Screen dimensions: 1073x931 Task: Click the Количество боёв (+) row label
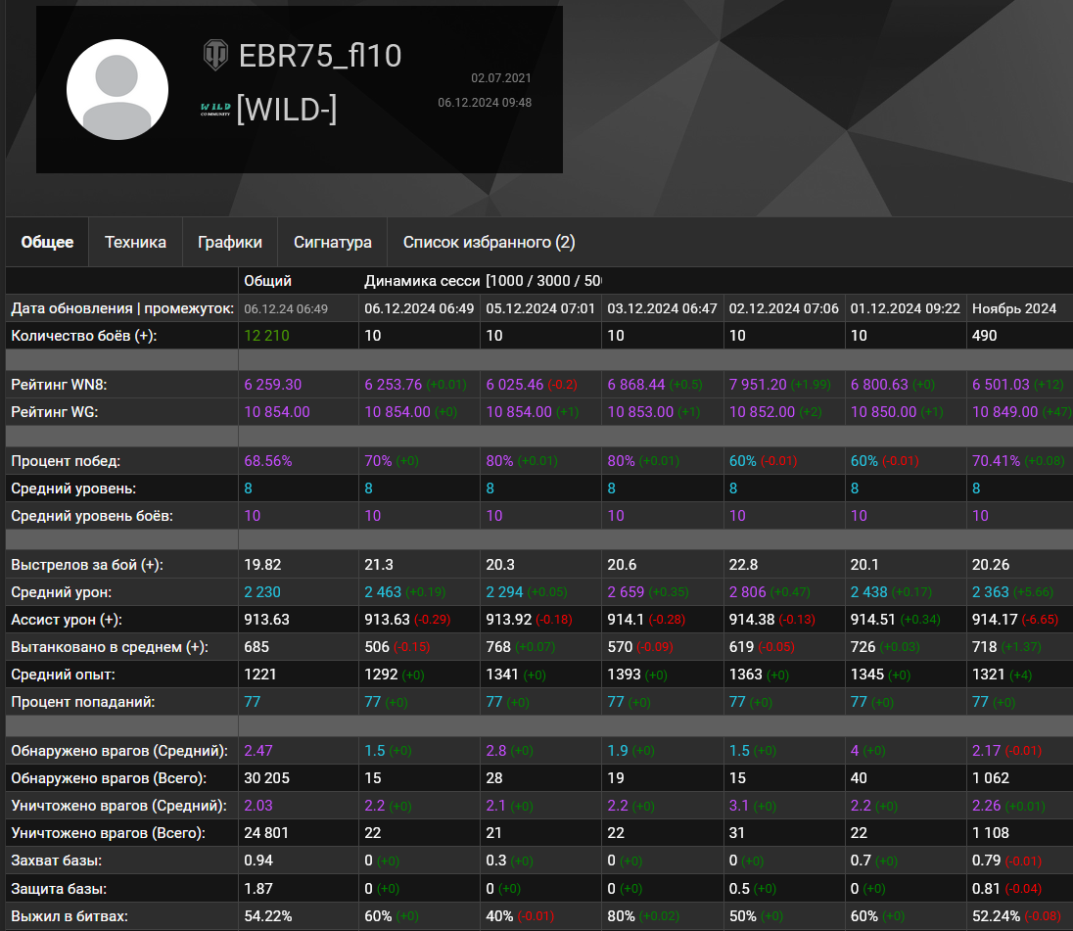pos(84,336)
